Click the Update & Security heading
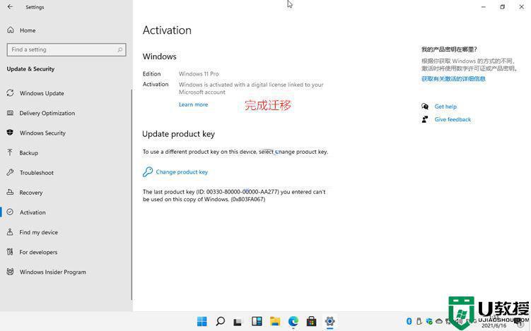The width and height of the screenshot is (531, 331). point(30,69)
